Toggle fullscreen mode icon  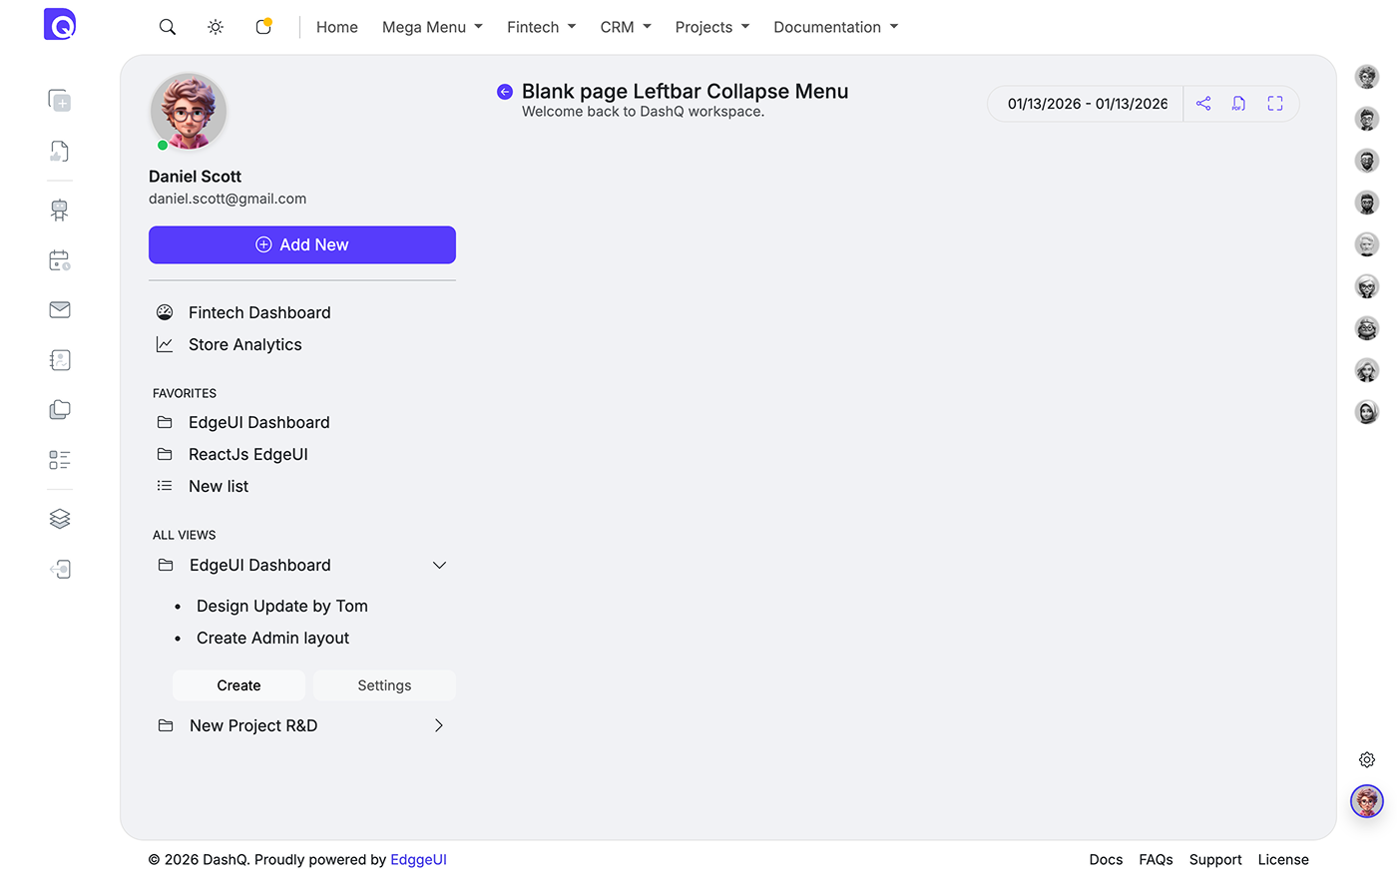point(1275,104)
